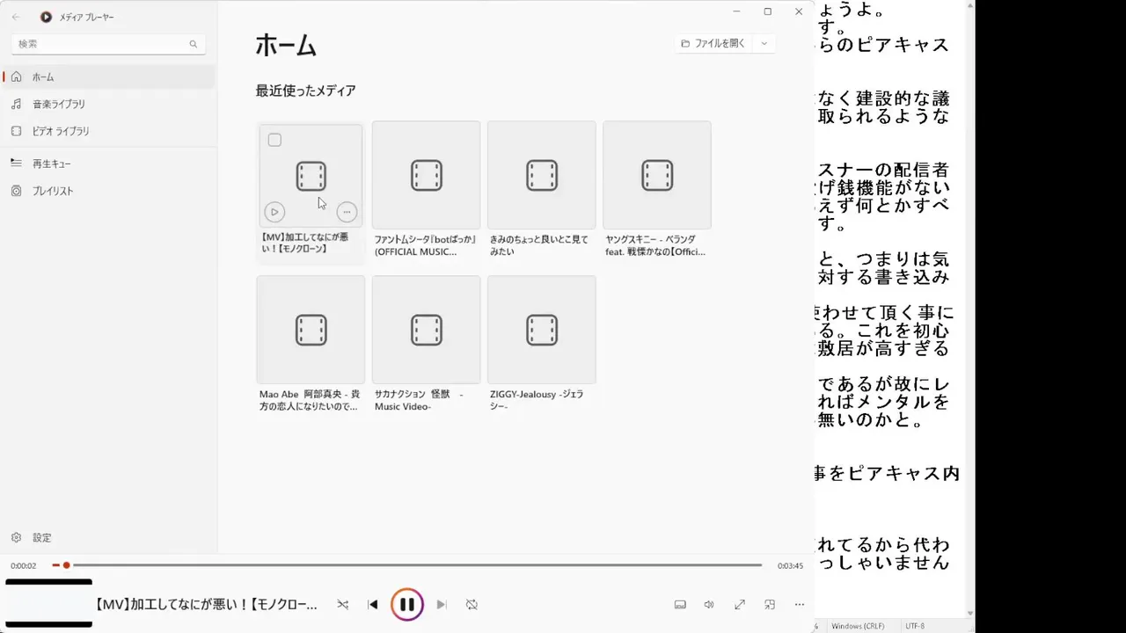Click UTF-8 in the text editor status bar
Screen dimensions: 1126x633
[915, 626]
